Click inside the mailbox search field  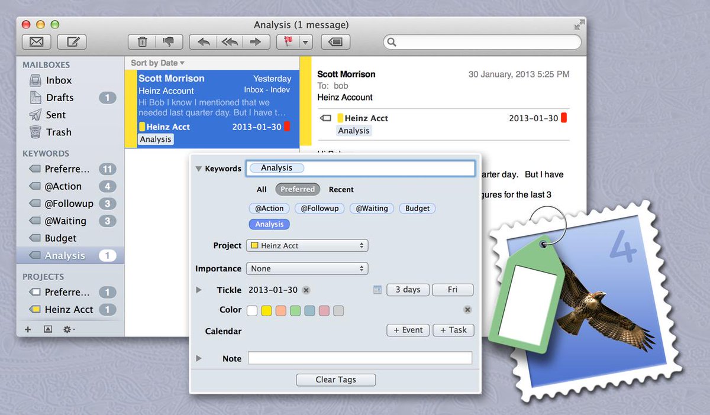pos(482,41)
